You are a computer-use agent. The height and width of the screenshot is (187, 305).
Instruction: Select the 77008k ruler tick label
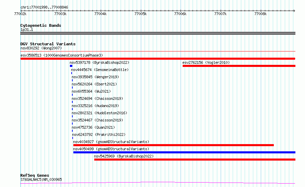(x=260, y=14)
